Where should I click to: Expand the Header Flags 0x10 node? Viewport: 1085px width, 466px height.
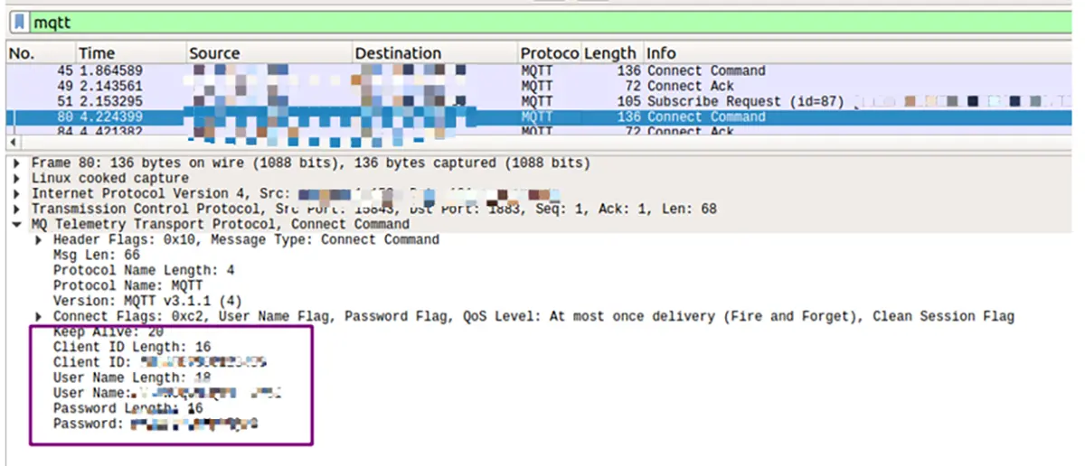point(38,240)
